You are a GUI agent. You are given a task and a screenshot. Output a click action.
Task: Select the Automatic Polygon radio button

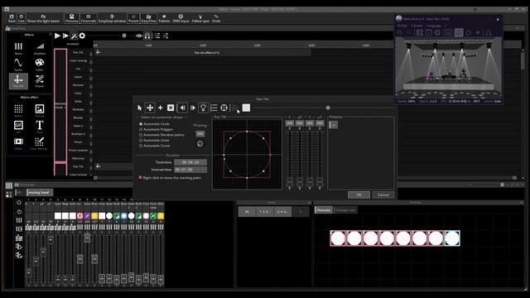141,129
